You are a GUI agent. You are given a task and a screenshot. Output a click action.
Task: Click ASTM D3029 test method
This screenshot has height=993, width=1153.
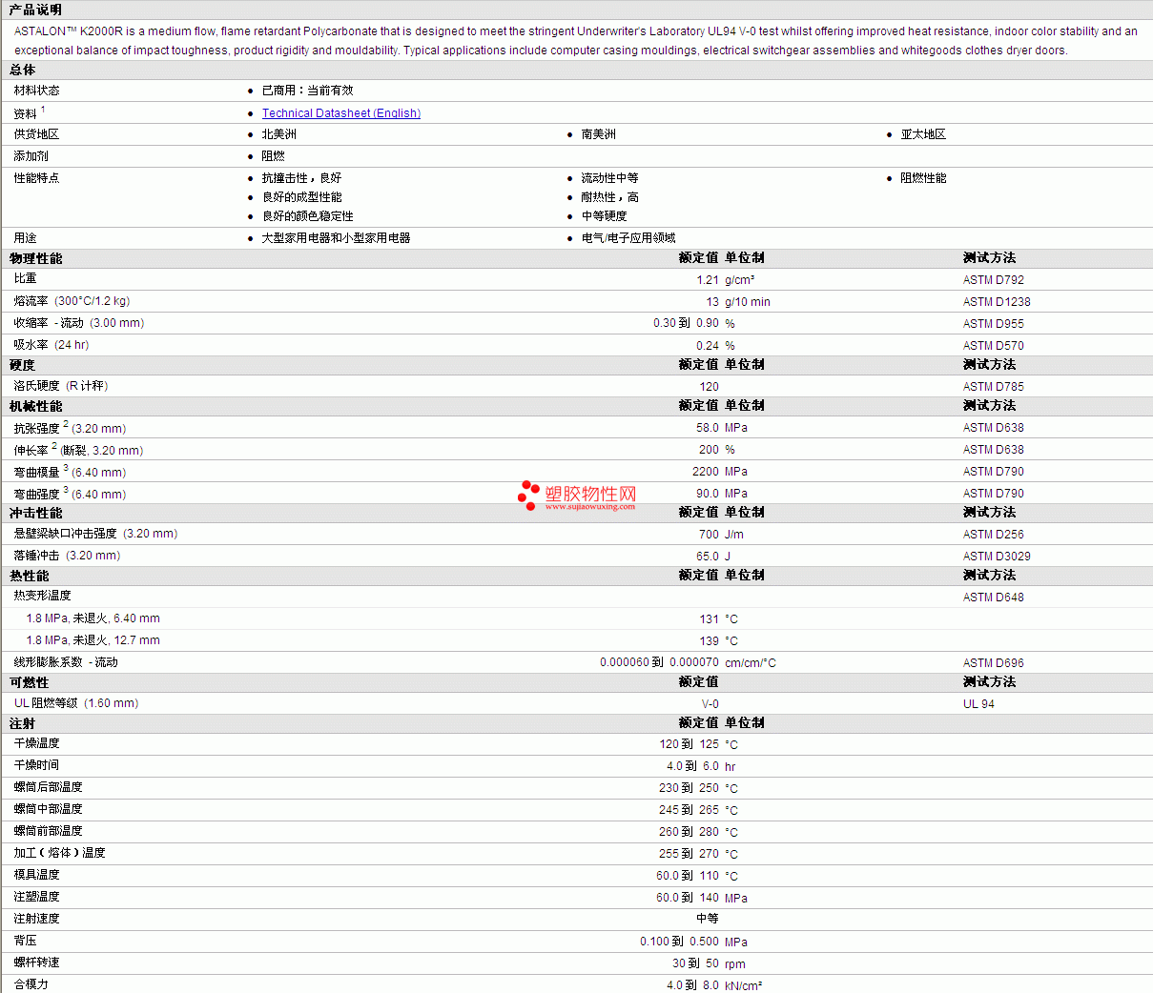(x=997, y=557)
